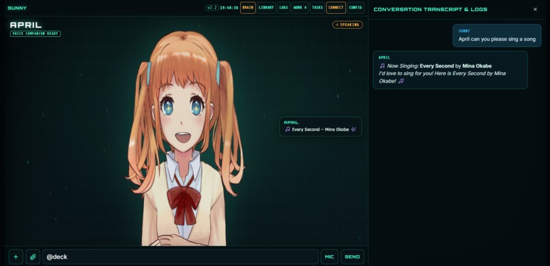Click the SUNNY title text
The width and height of the screenshot is (550, 266).
pos(17,8)
